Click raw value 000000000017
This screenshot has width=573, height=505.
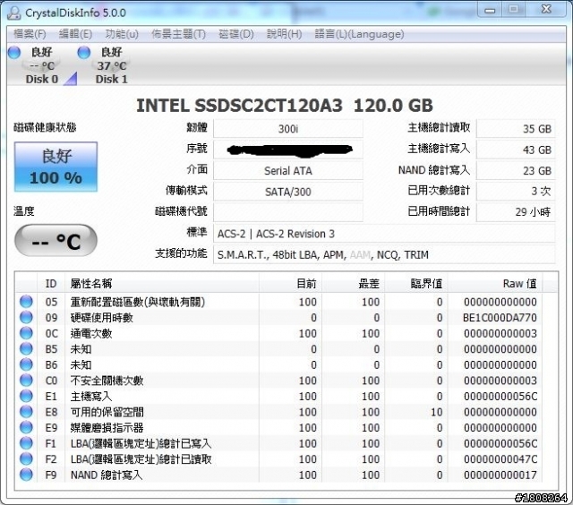pos(500,475)
